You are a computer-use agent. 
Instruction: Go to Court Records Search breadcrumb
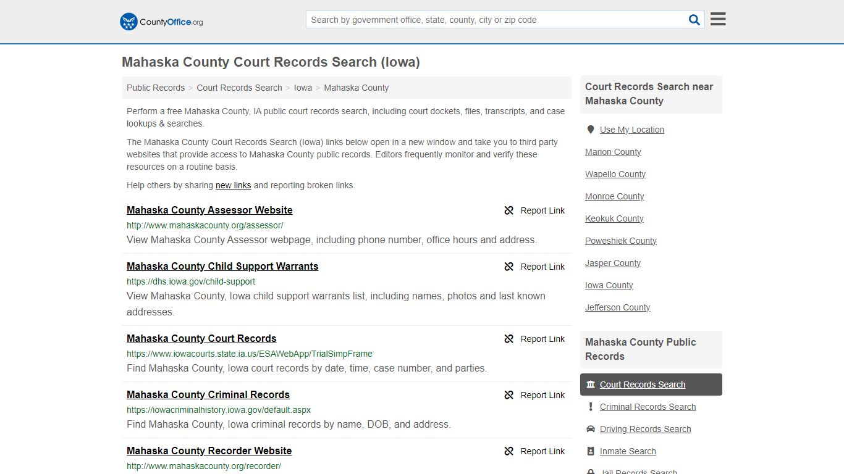click(x=239, y=88)
